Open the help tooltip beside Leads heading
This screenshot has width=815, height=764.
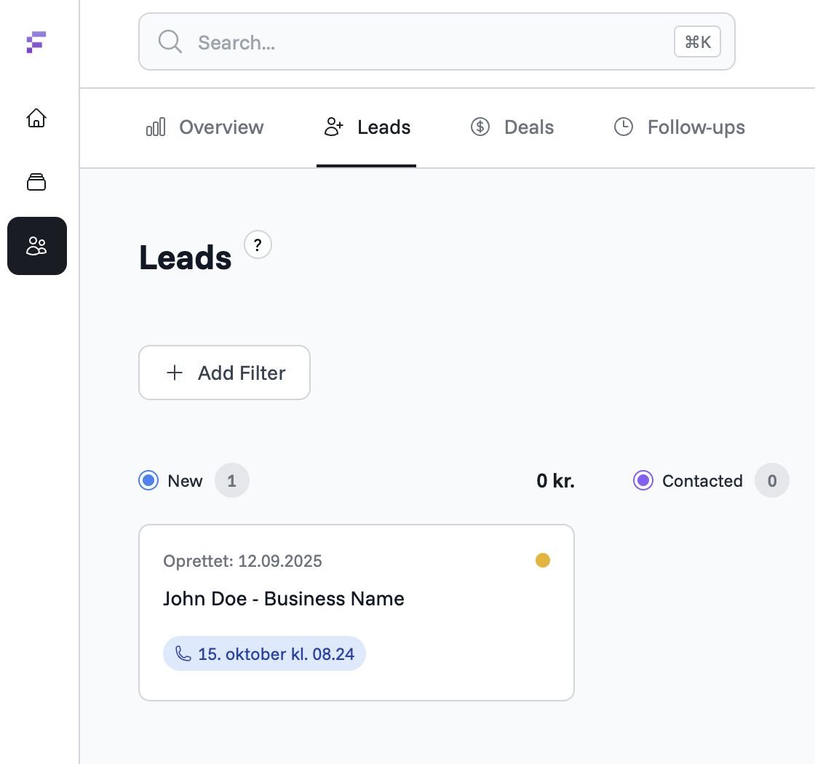click(258, 244)
